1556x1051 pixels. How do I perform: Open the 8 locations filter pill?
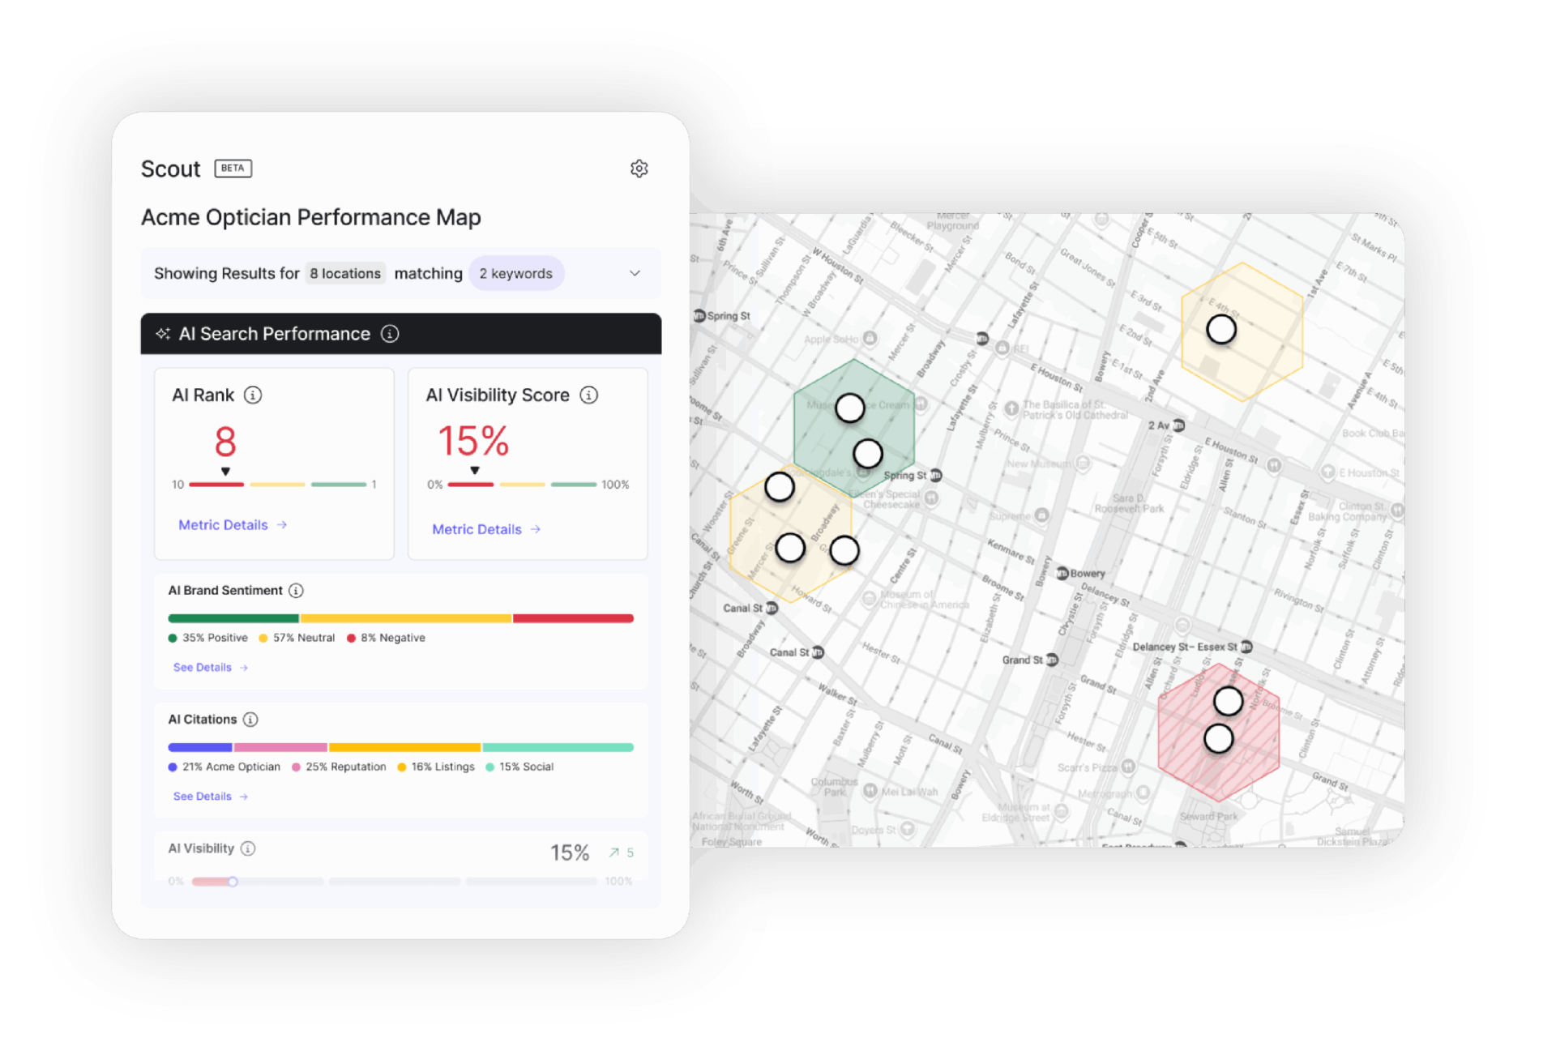pos(345,273)
